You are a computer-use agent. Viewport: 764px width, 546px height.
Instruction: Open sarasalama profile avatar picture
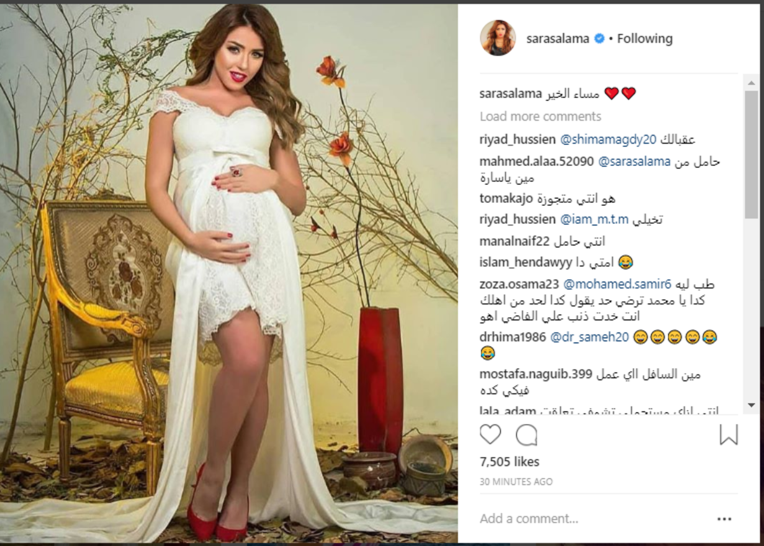[498, 38]
